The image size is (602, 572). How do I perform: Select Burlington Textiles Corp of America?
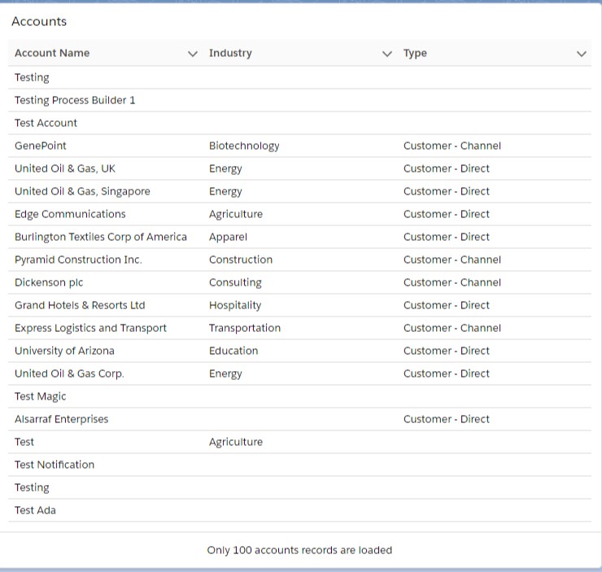(x=101, y=237)
